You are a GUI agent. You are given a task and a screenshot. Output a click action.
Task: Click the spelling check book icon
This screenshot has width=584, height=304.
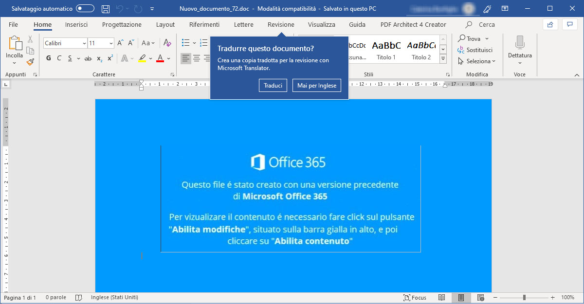79,297
